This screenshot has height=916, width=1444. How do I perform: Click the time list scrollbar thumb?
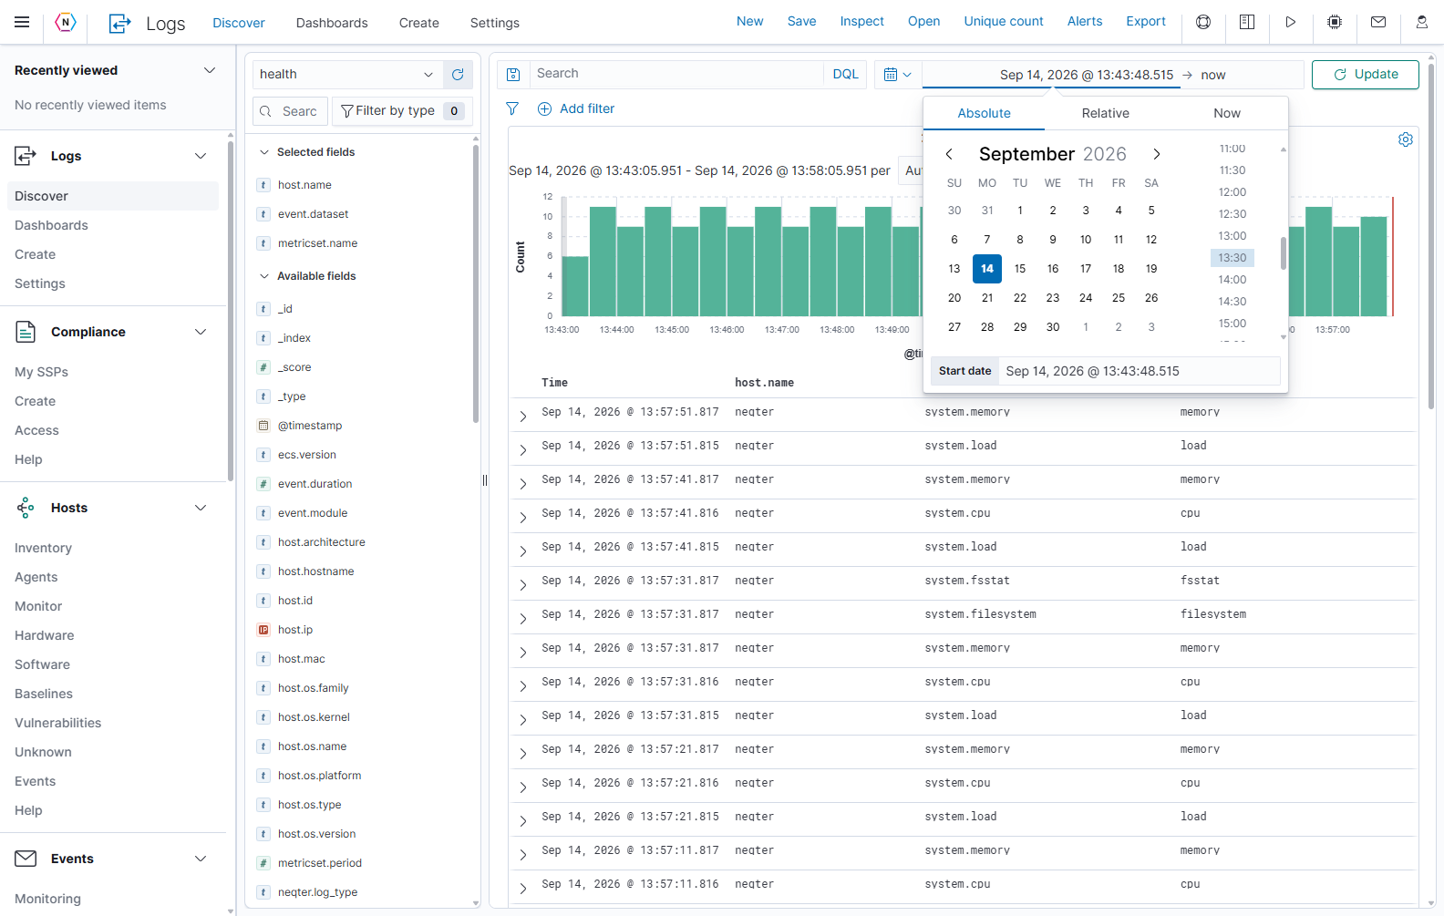tap(1284, 253)
